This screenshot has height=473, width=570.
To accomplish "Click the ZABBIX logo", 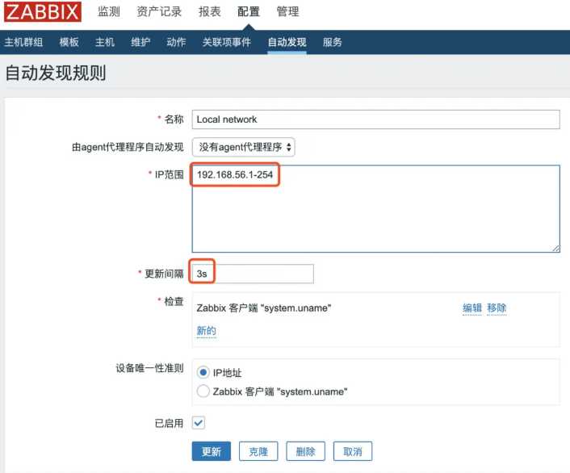I will tap(43, 11).
